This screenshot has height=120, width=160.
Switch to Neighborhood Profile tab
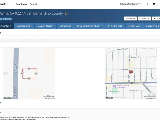pyautogui.click(x=89, y=26)
